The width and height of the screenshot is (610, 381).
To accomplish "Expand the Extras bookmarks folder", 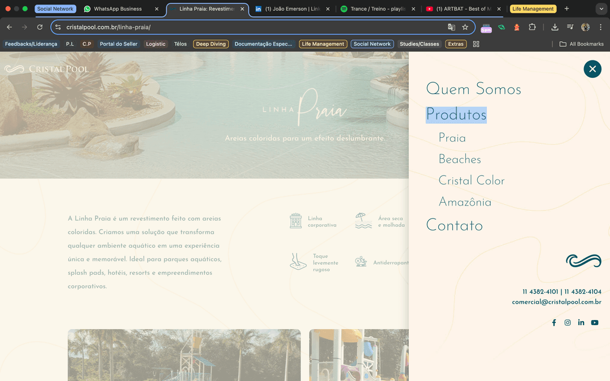I will (455, 43).
